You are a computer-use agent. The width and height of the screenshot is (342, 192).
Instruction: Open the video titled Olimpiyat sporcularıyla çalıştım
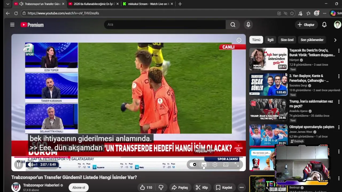pyautogui.click(x=312, y=127)
